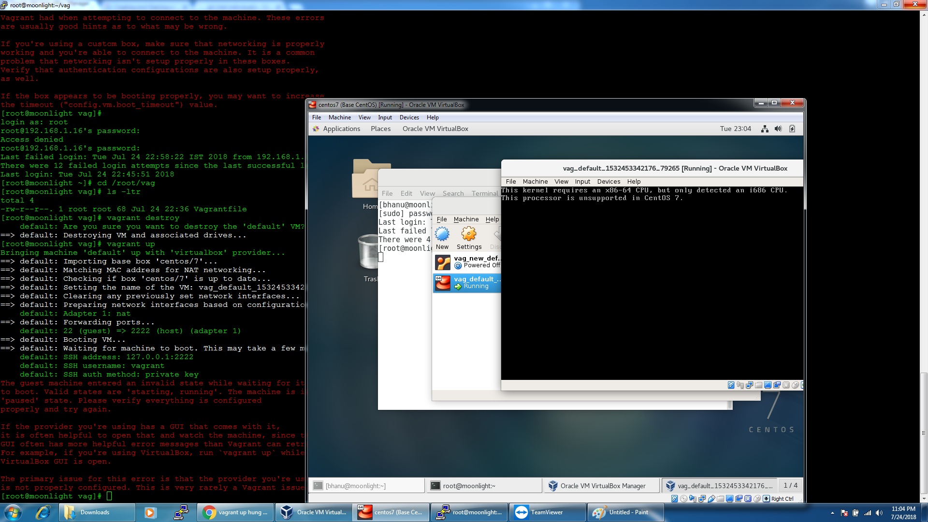This screenshot has width=928, height=522.
Task: Open Machine menu of centos7 VM window
Action: pos(340,117)
